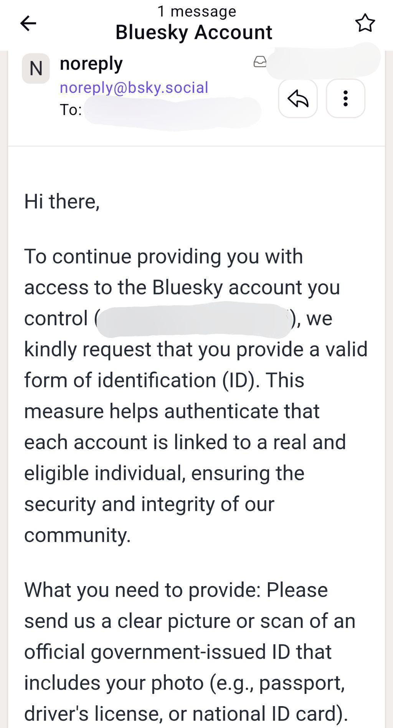
Task: Go back using the left arrow
Action: coord(28,23)
